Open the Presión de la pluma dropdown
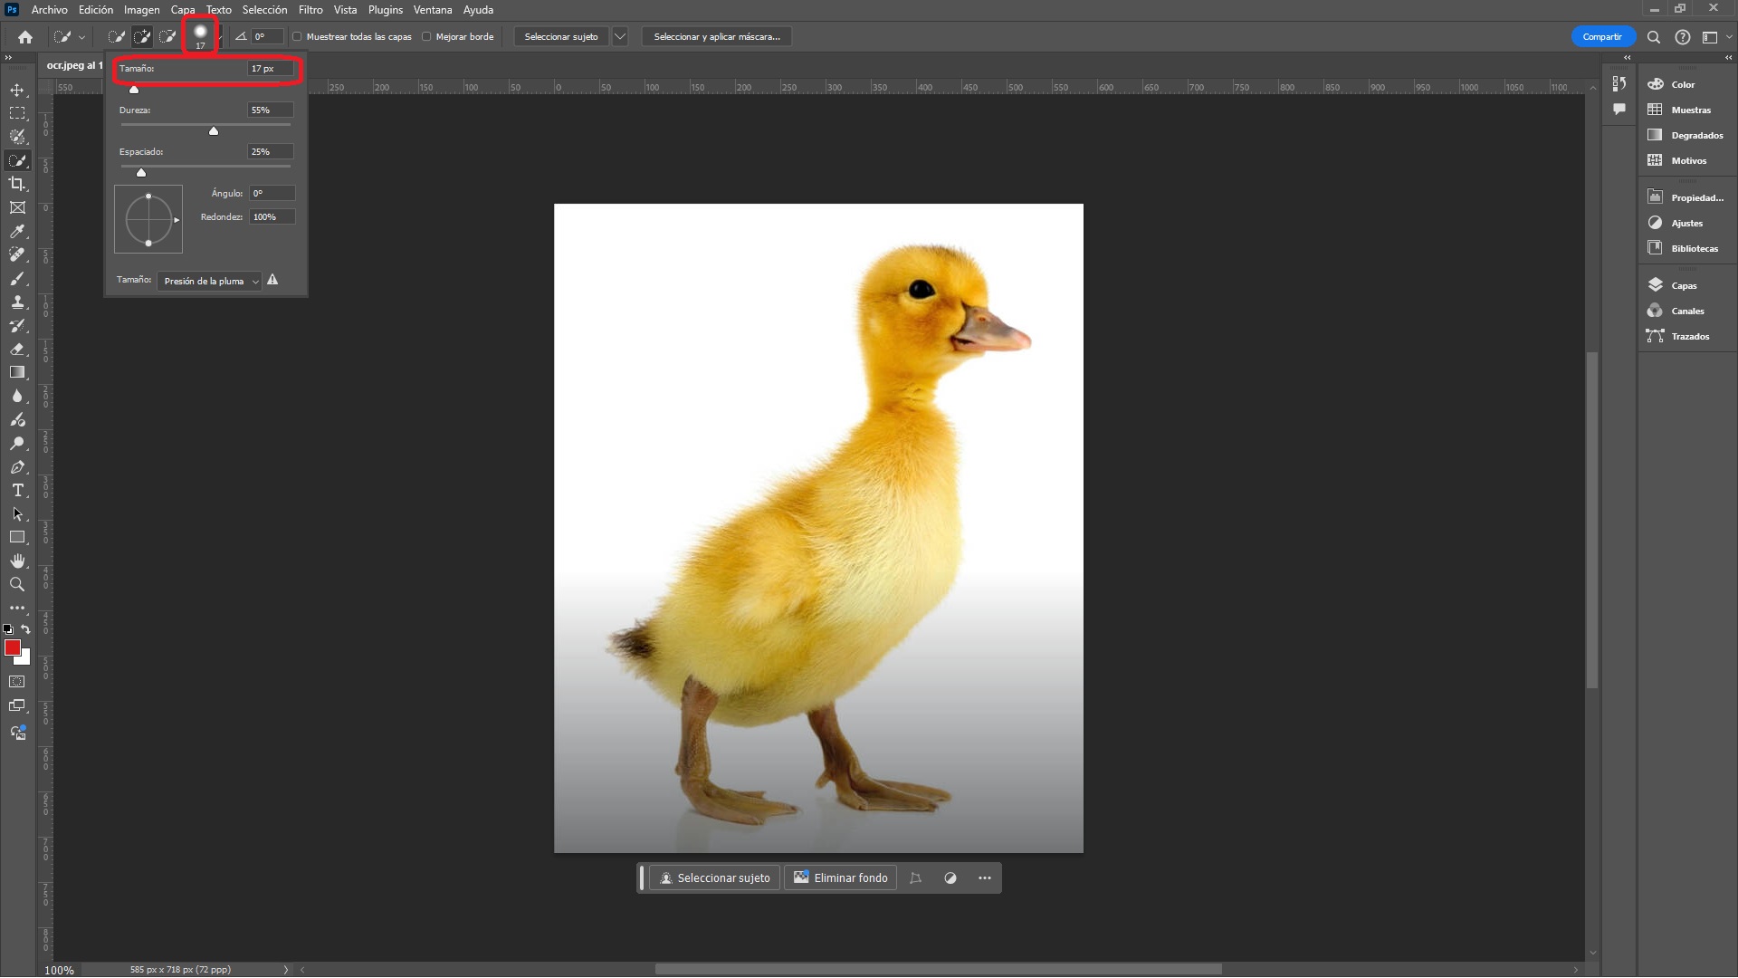Viewport: 1738px width, 978px height. 210,281
